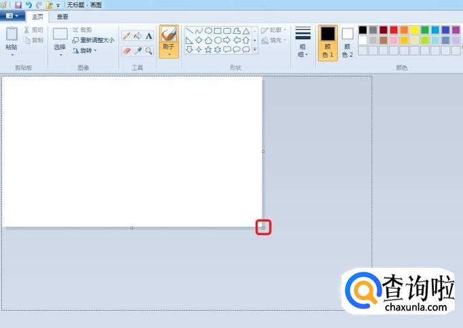Choose the Five-point star shape

(208, 49)
